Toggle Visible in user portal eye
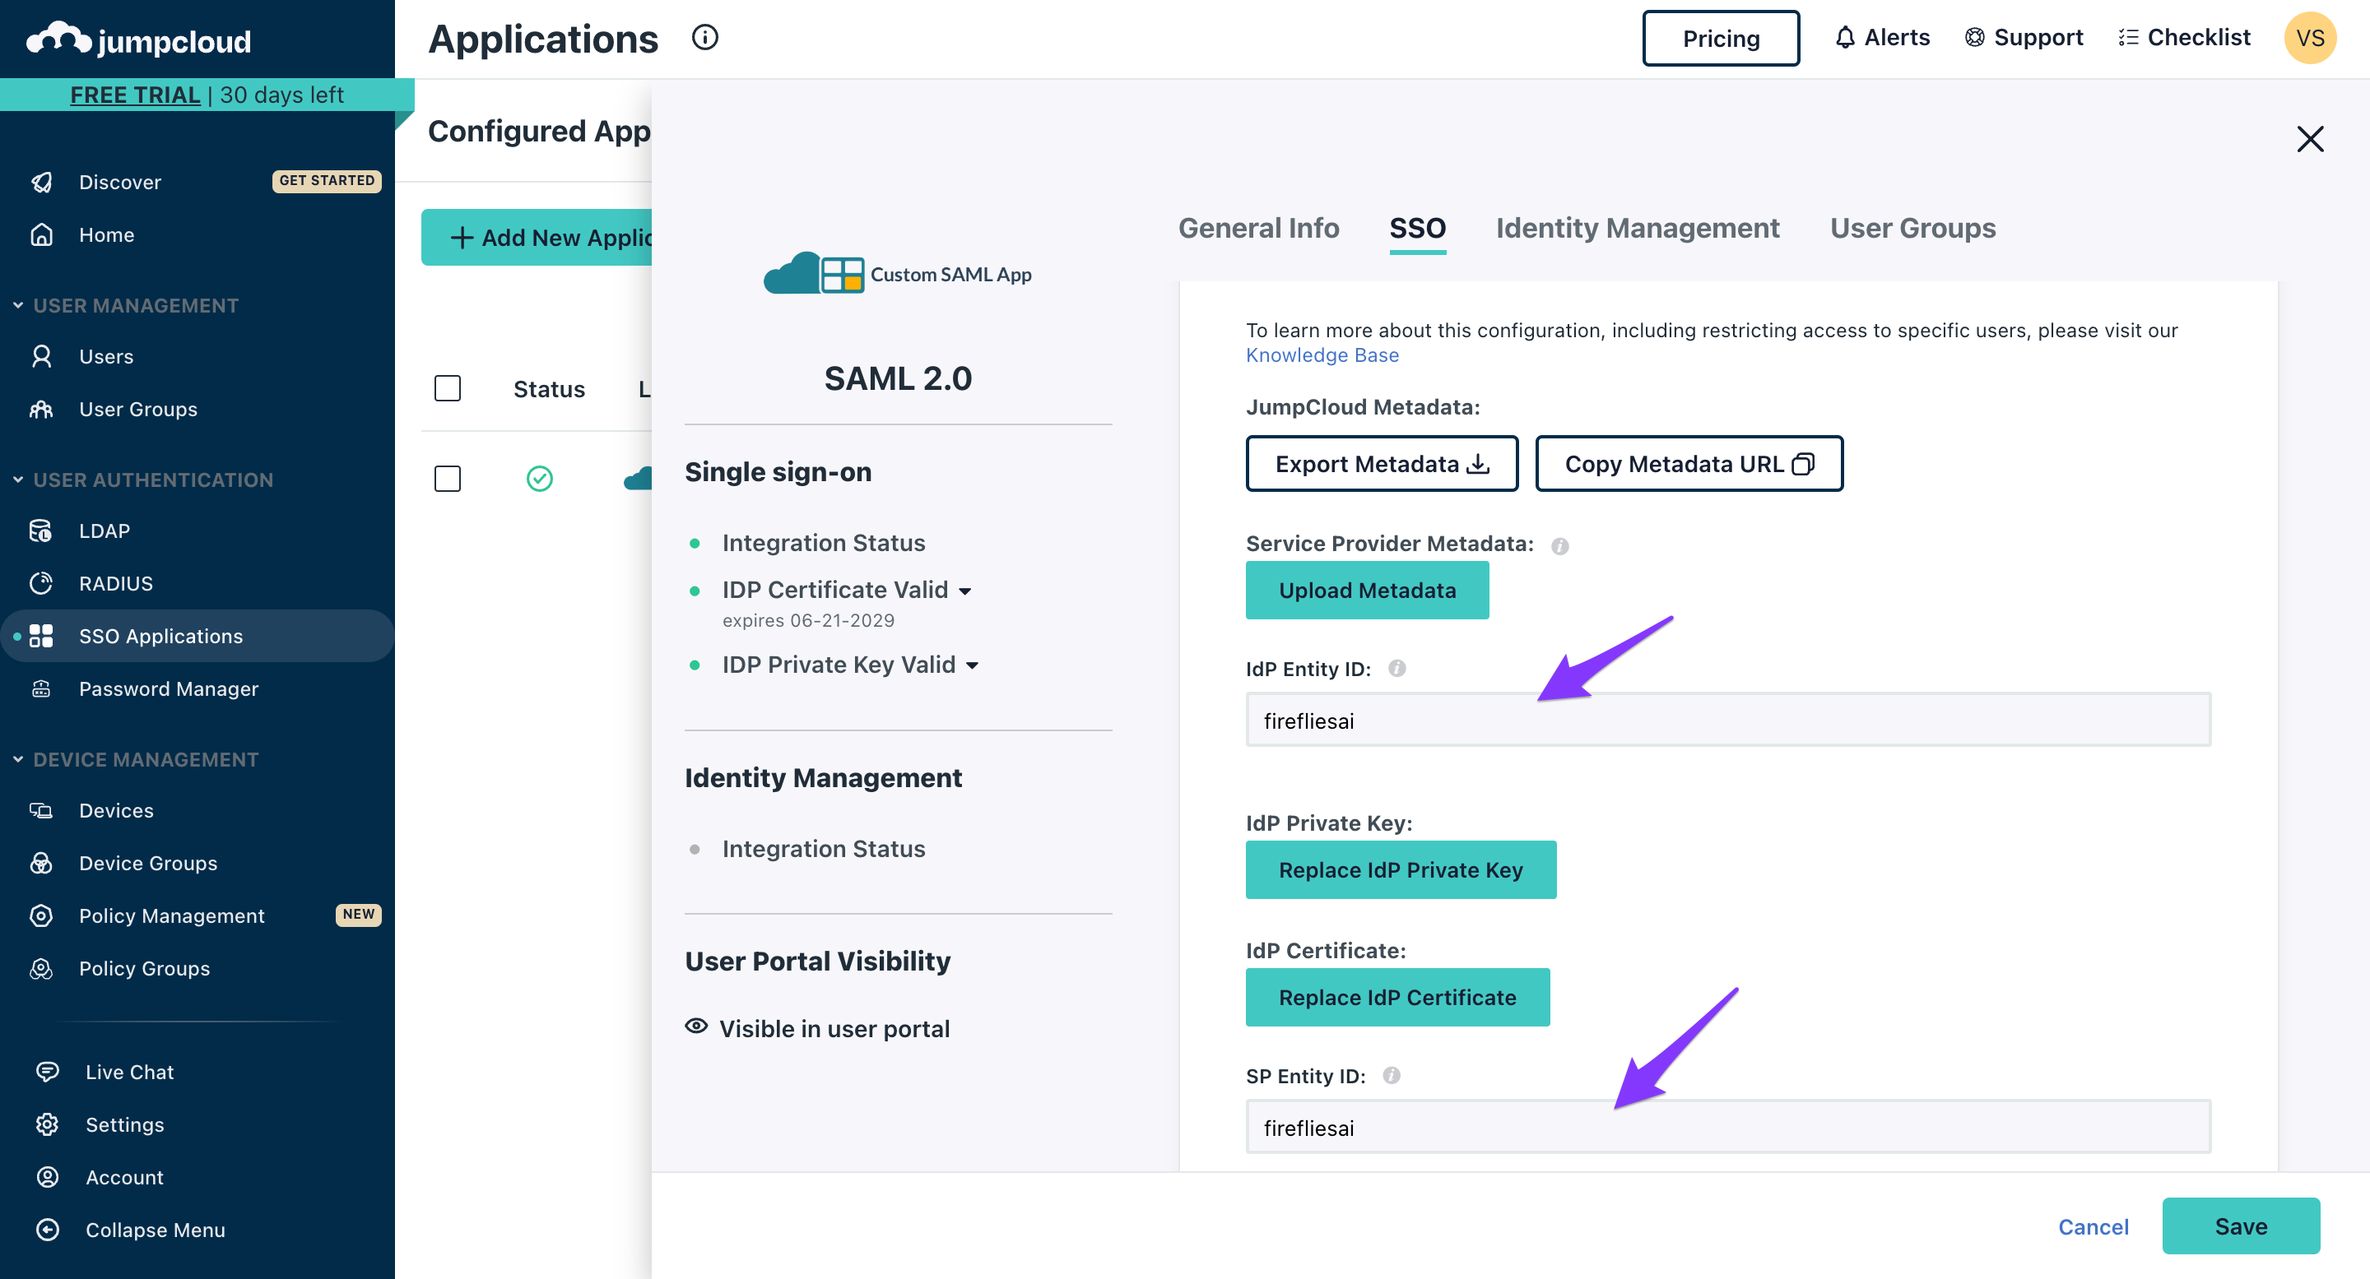The height and width of the screenshot is (1279, 2370). (x=696, y=1027)
